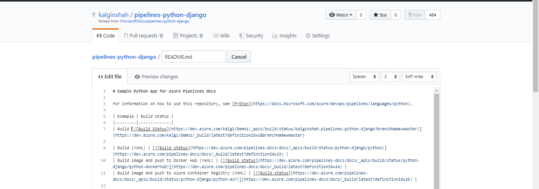Open the Watch dropdown

[x=341, y=15]
